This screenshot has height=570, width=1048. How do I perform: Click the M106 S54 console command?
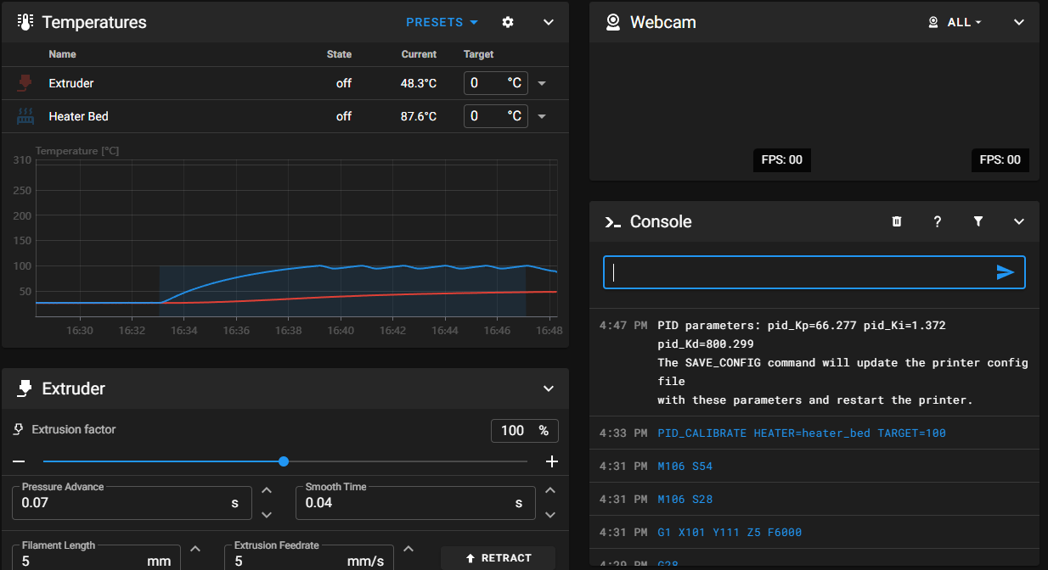(685, 466)
